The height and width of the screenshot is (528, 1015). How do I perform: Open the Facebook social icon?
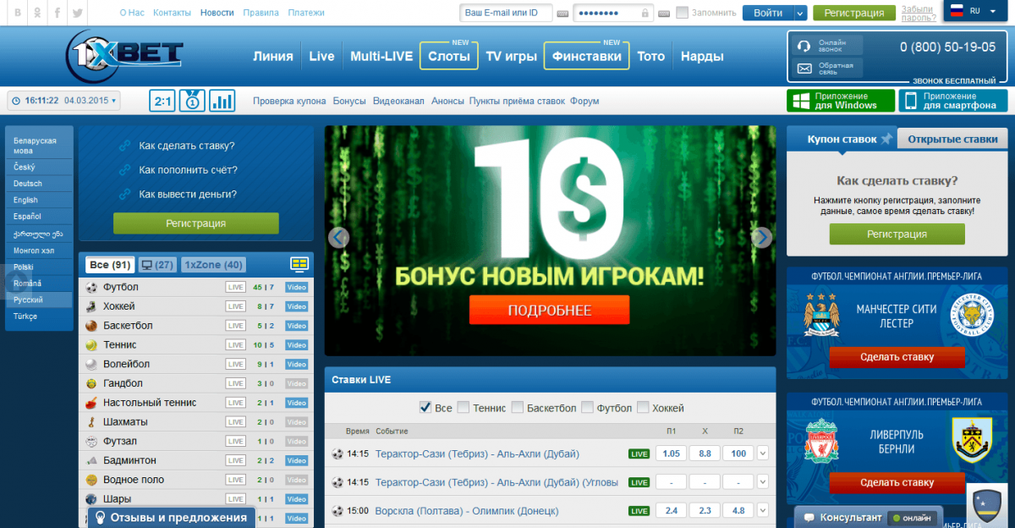(x=58, y=14)
